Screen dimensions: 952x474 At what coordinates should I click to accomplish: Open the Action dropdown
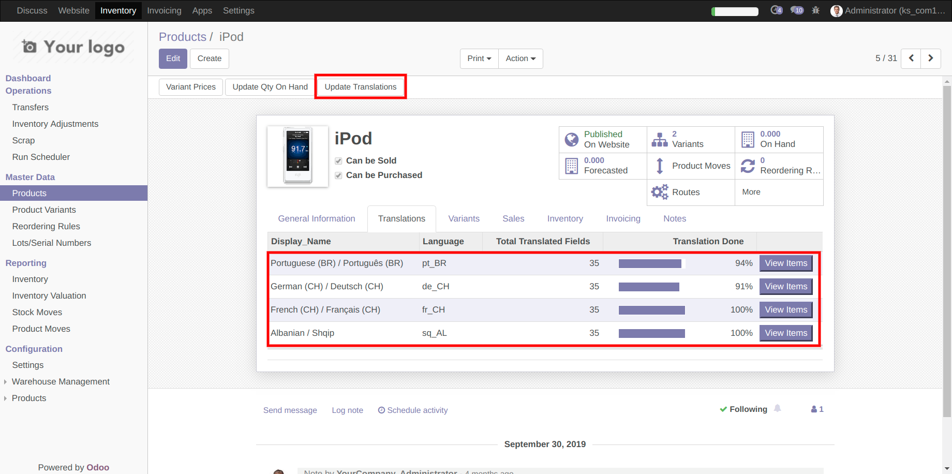pyautogui.click(x=520, y=58)
